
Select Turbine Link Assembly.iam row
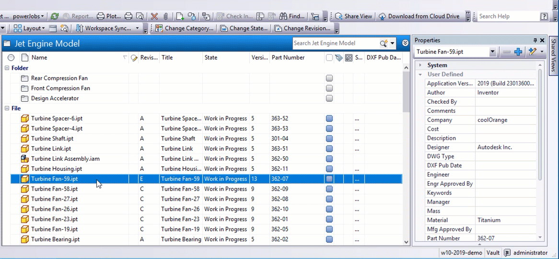point(206,159)
